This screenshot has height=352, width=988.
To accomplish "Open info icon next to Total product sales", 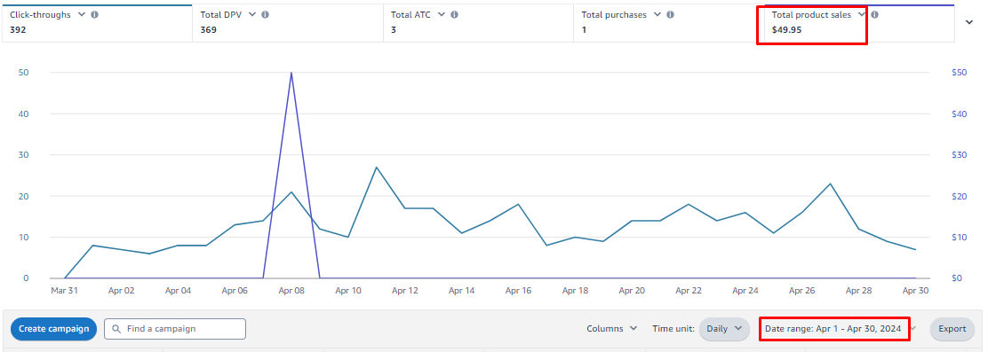I will (874, 14).
